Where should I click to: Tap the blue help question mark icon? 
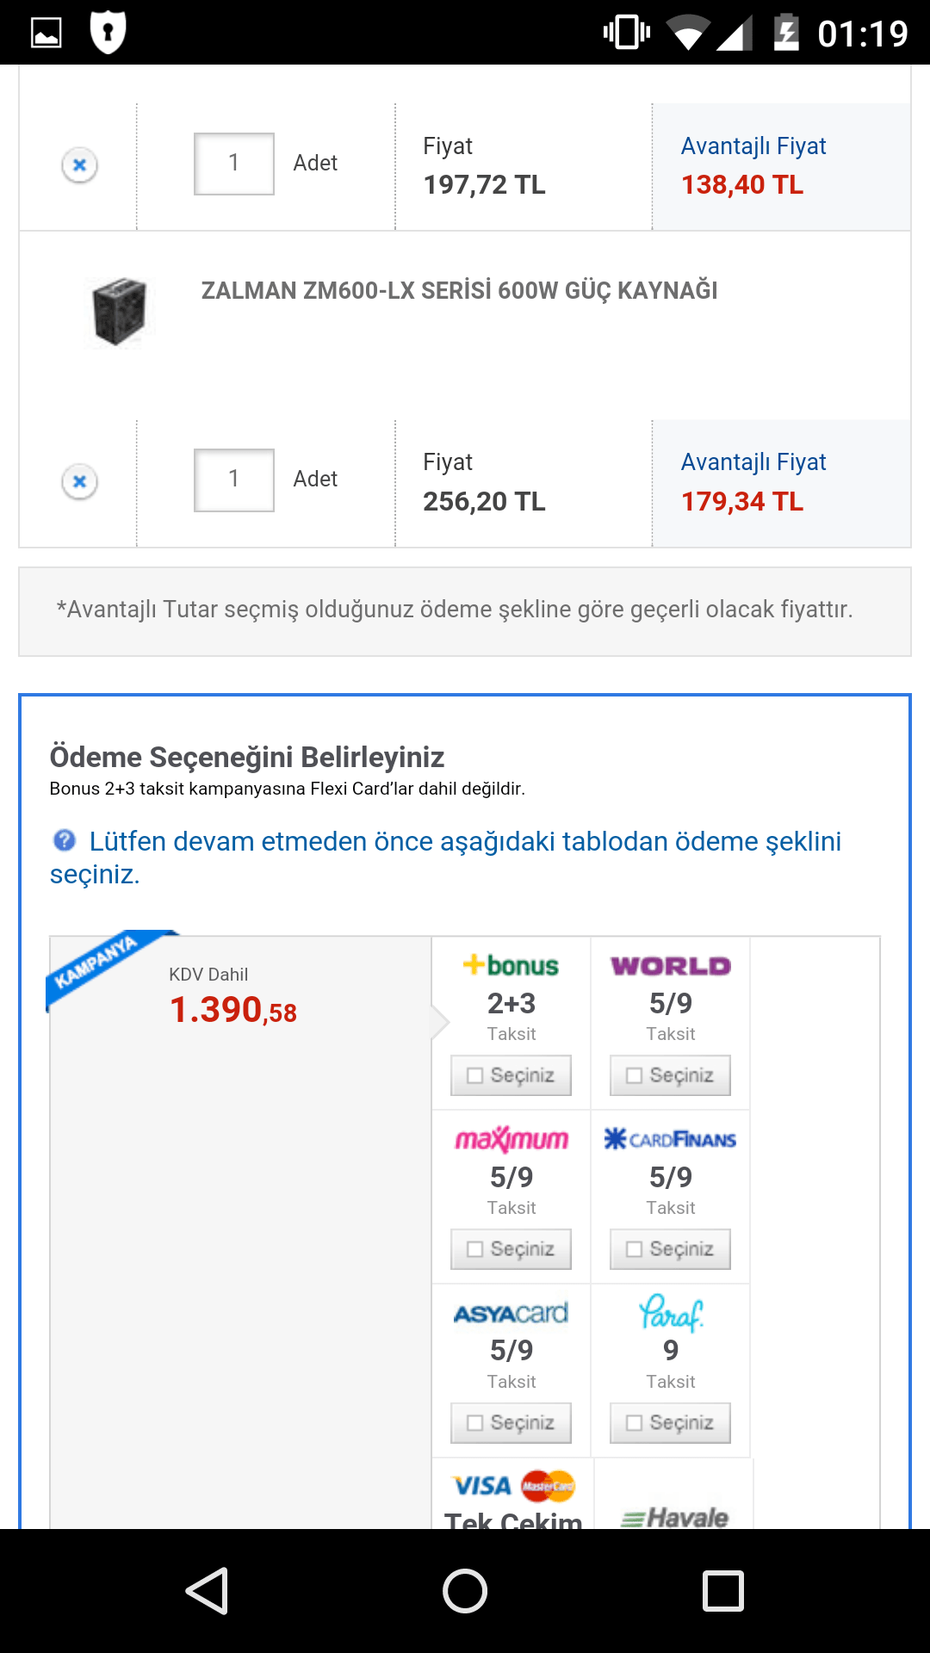pos(65,840)
